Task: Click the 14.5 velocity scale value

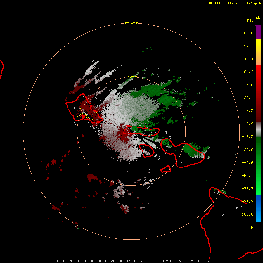Action: (x=249, y=111)
